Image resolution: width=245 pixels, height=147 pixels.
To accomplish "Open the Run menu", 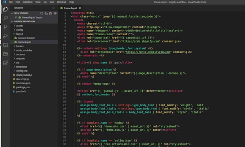I will click(52, 2).
